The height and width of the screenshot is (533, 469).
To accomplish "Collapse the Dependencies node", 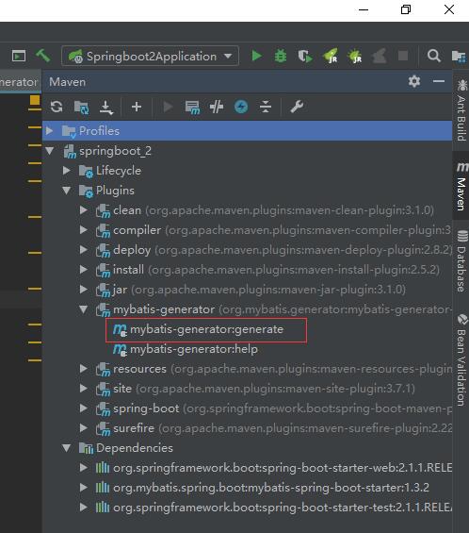I will (67, 448).
